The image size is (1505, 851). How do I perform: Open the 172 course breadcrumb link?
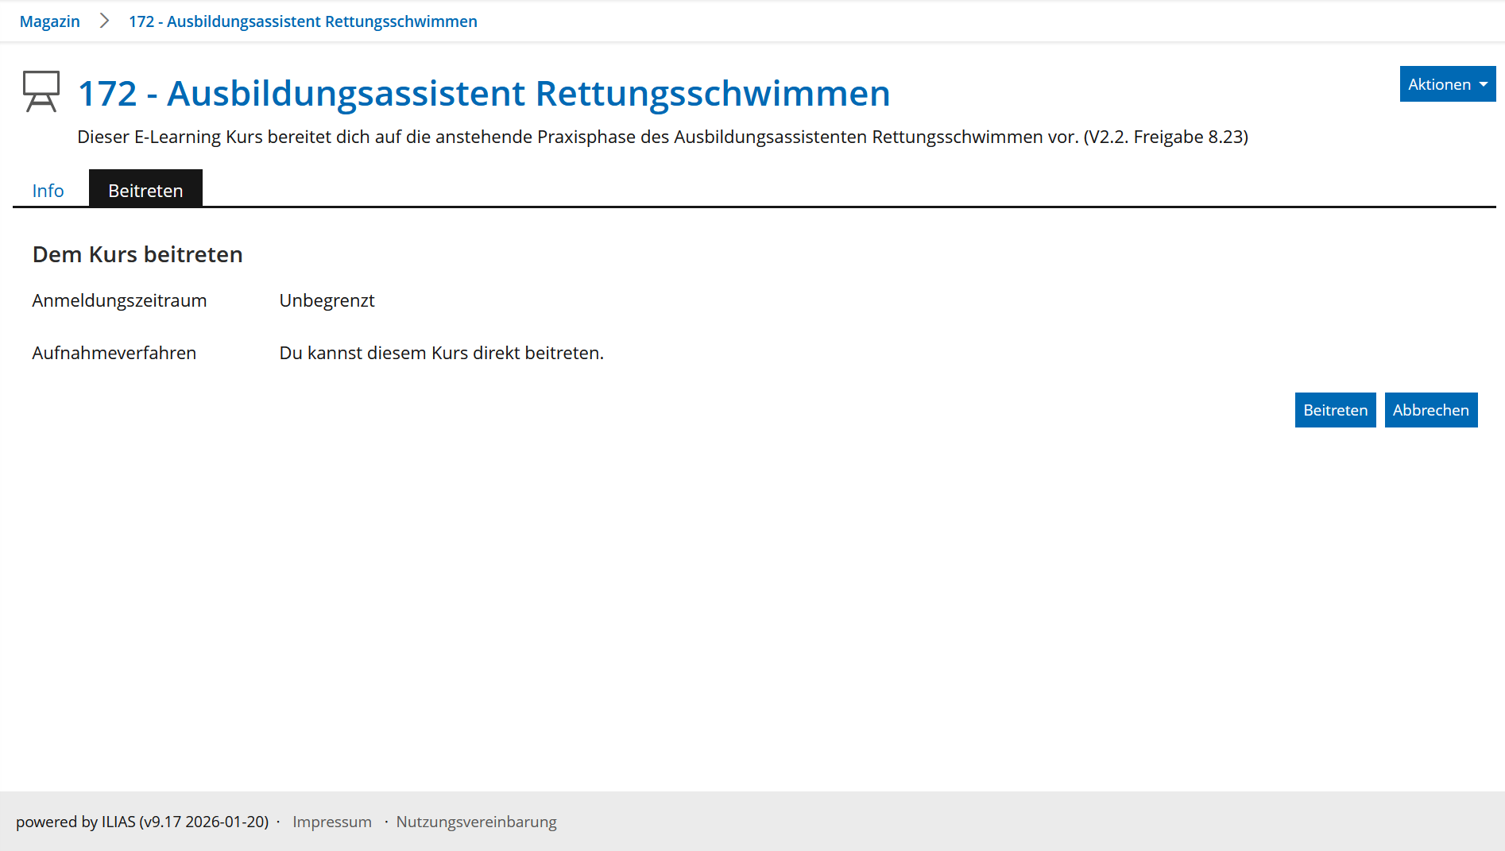303,21
